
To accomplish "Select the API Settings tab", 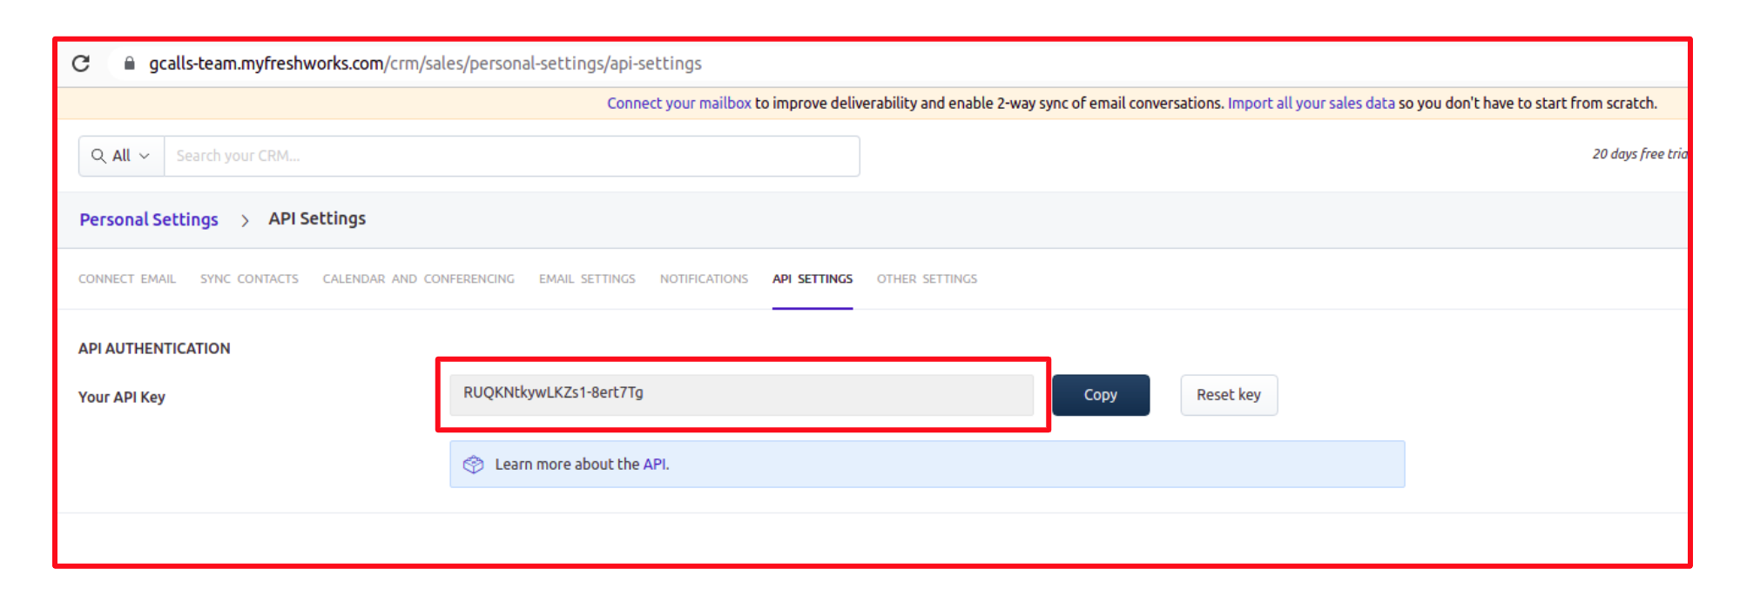I will pos(812,279).
